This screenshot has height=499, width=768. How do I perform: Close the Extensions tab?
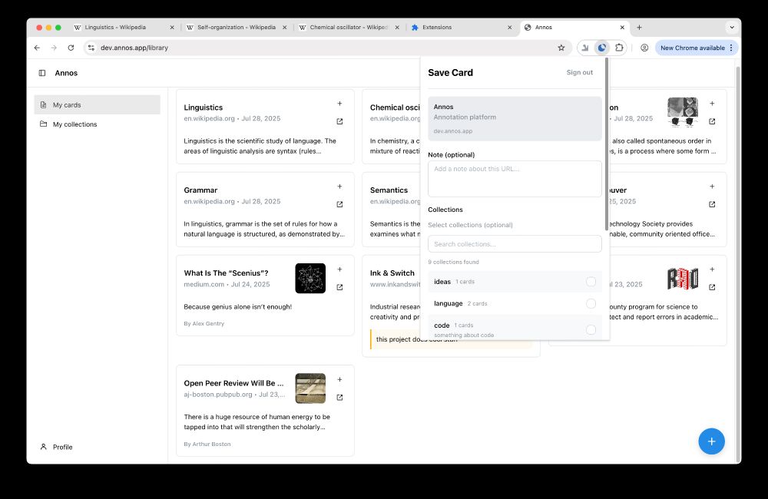point(509,28)
